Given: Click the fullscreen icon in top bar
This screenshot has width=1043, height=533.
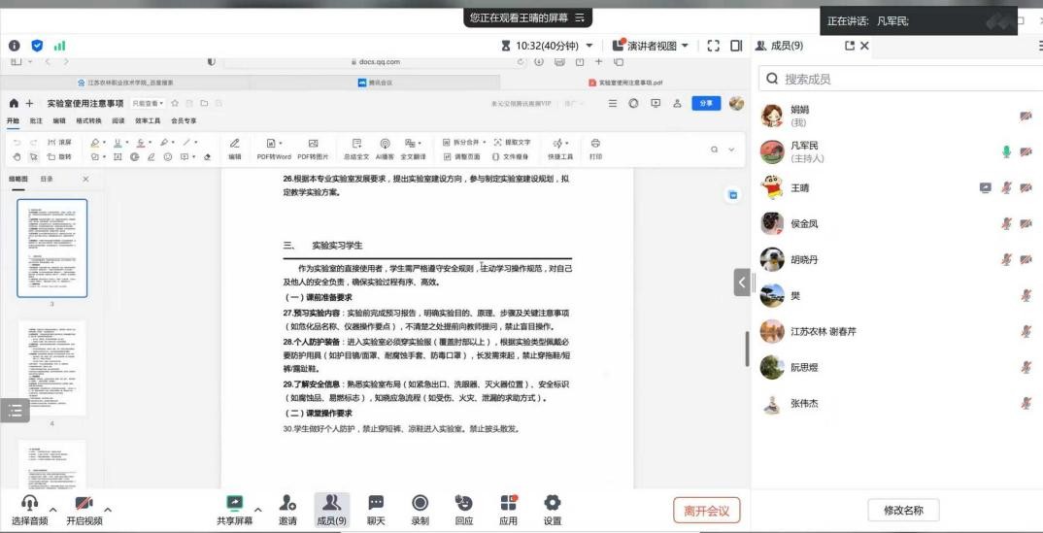Looking at the screenshot, I should coord(714,46).
